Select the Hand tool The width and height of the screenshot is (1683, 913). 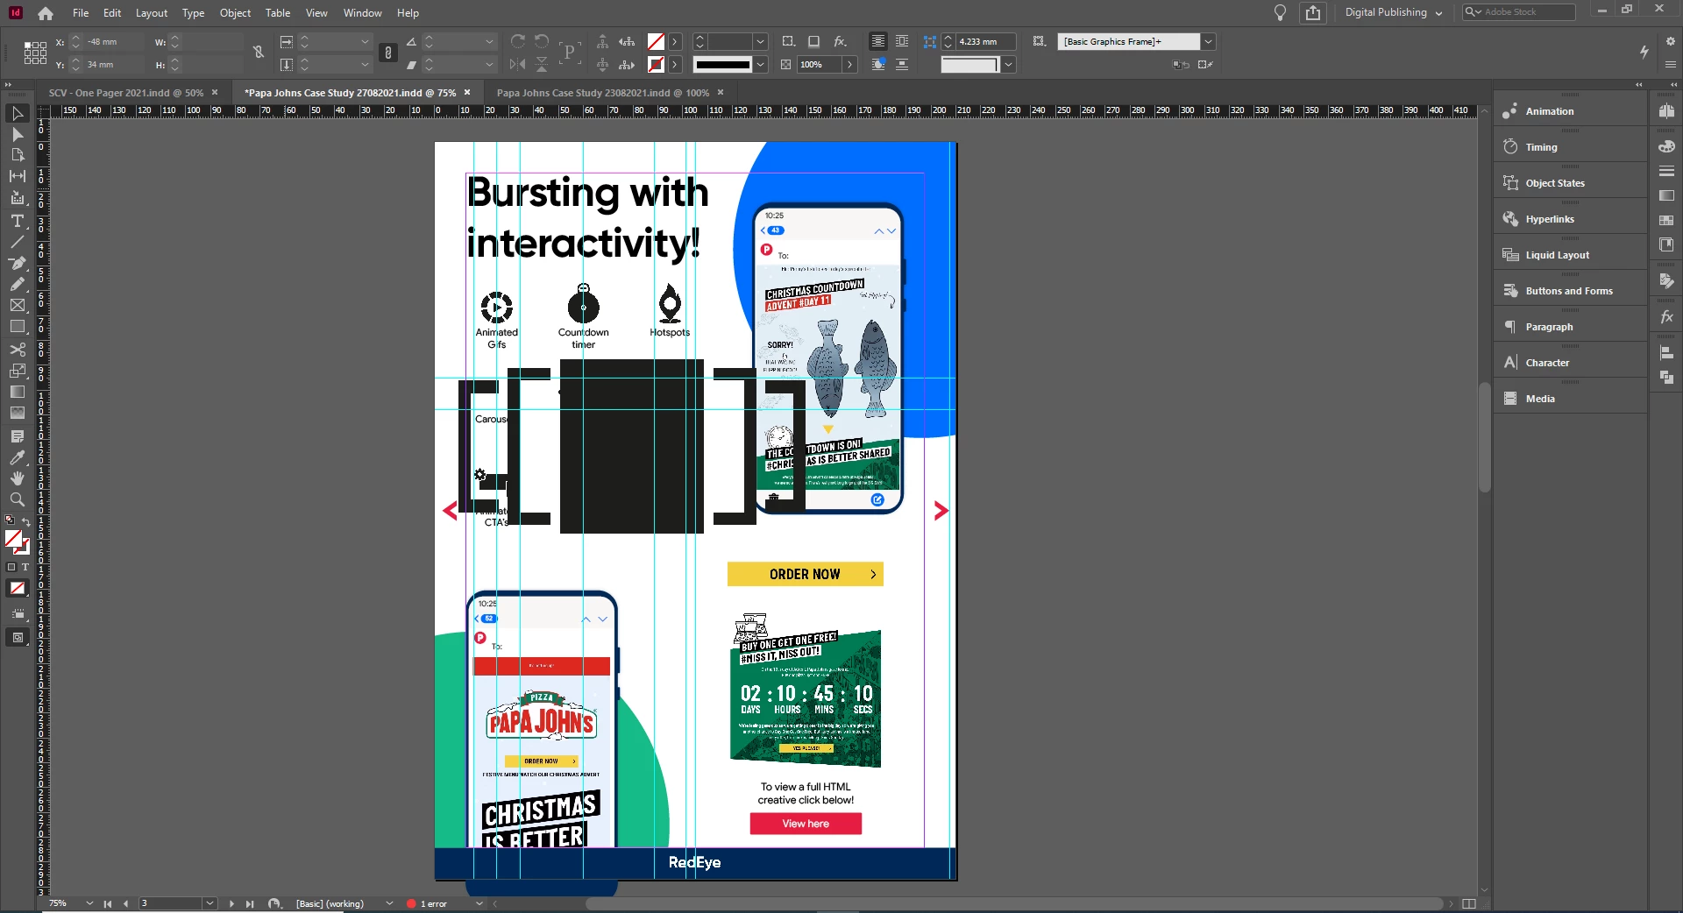17,478
